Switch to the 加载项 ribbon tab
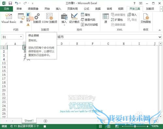 150,9
